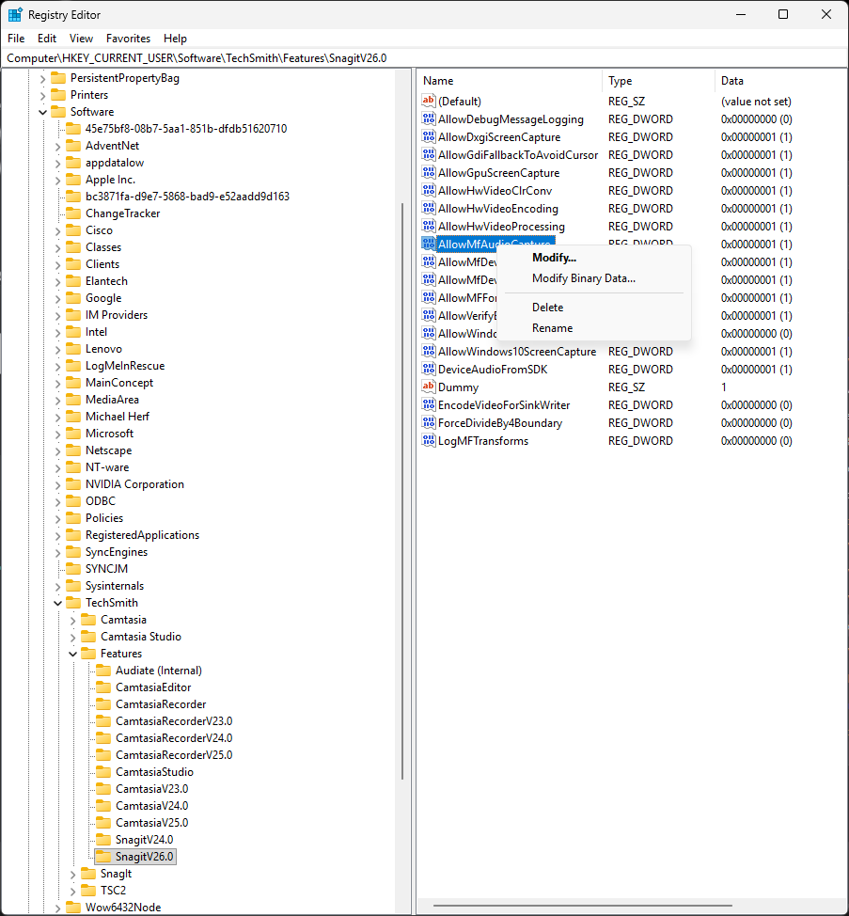
Task: Click the Software folder icon
Action: tap(58, 111)
